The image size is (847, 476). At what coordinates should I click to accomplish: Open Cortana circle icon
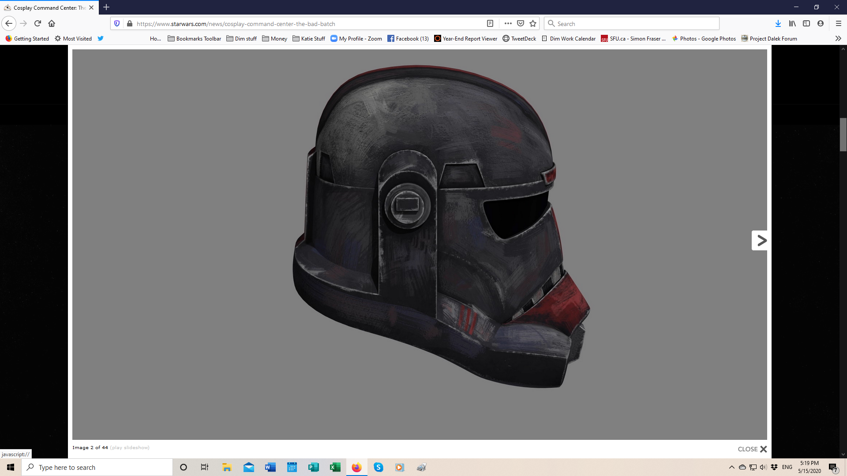click(x=184, y=467)
